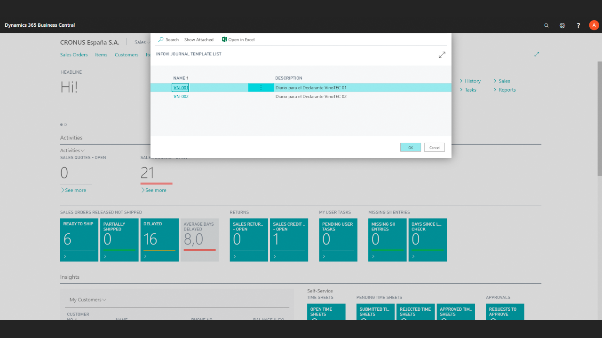Open the settings gear icon
The width and height of the screenshot is (602, 338).
(562, 25)
